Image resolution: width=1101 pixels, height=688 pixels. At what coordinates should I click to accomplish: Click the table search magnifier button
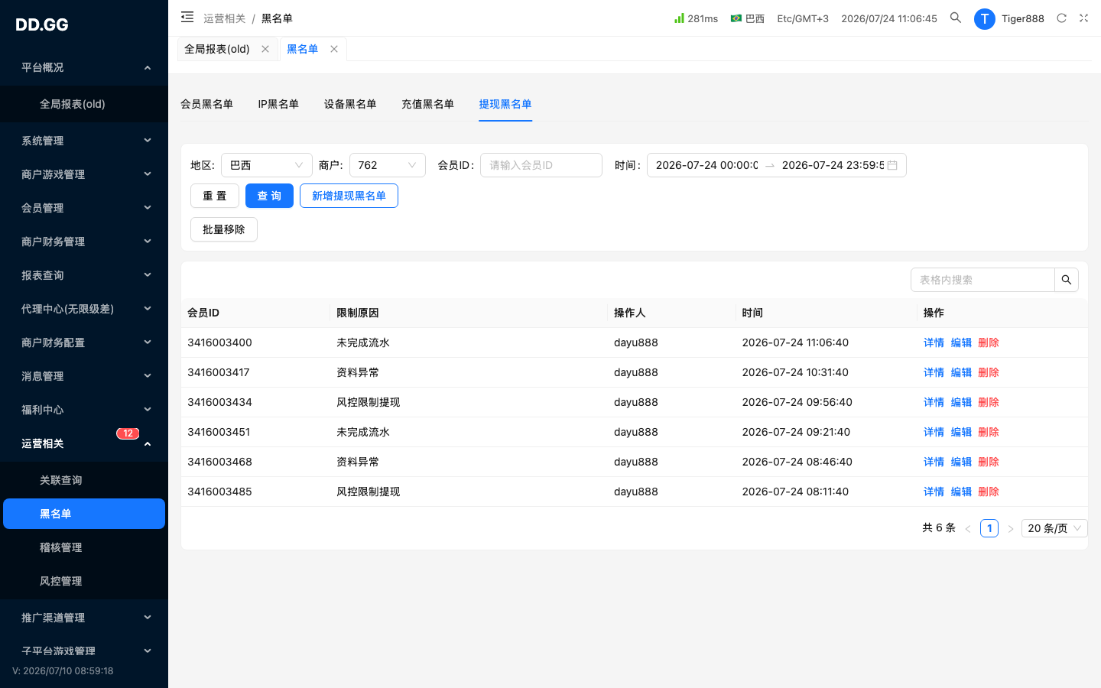click(x=1067, y=280)
